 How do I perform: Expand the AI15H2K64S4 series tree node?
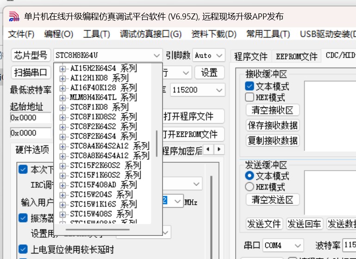(62, 68)
